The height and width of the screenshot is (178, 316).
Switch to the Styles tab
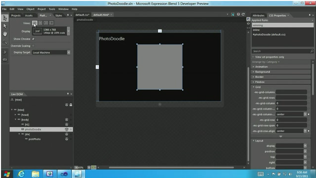click(x=59, y=16)
